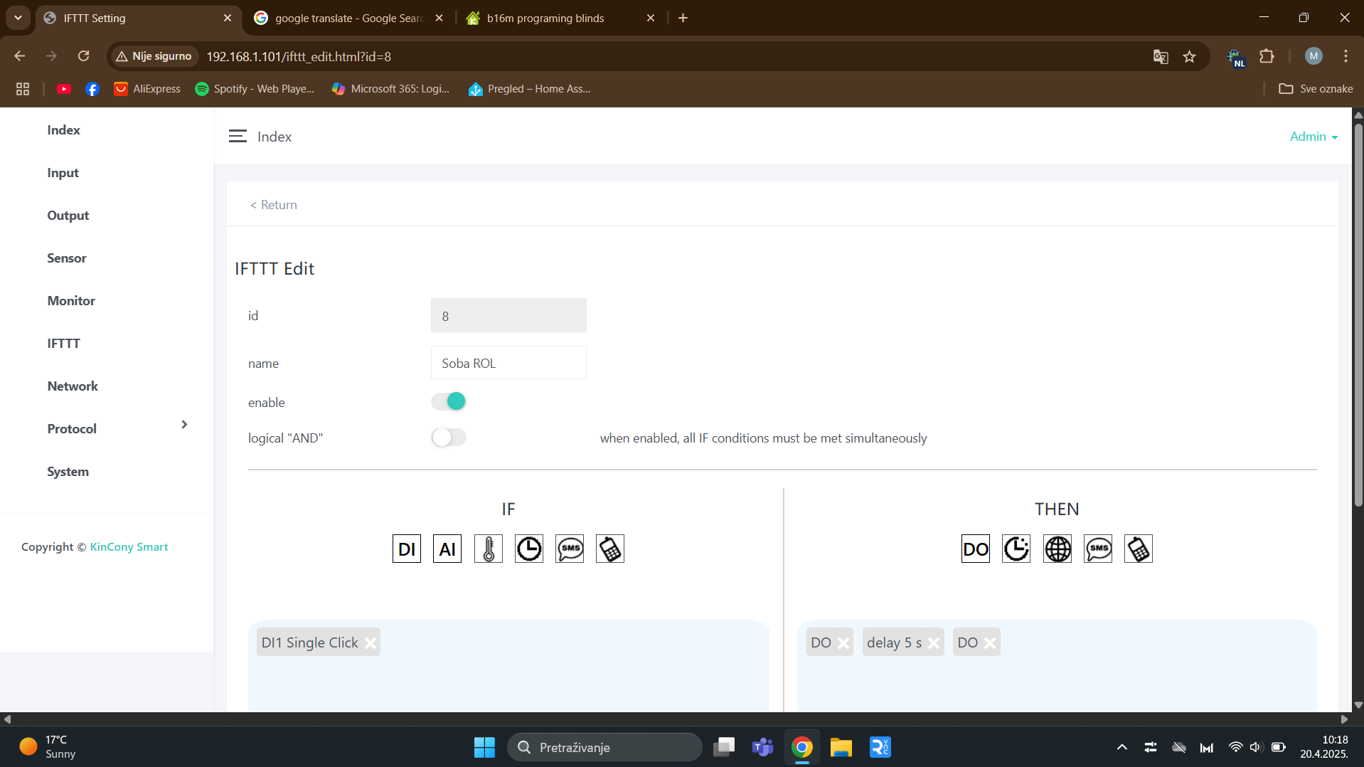Open the Admin dropdown menu

coord(1313,137)
